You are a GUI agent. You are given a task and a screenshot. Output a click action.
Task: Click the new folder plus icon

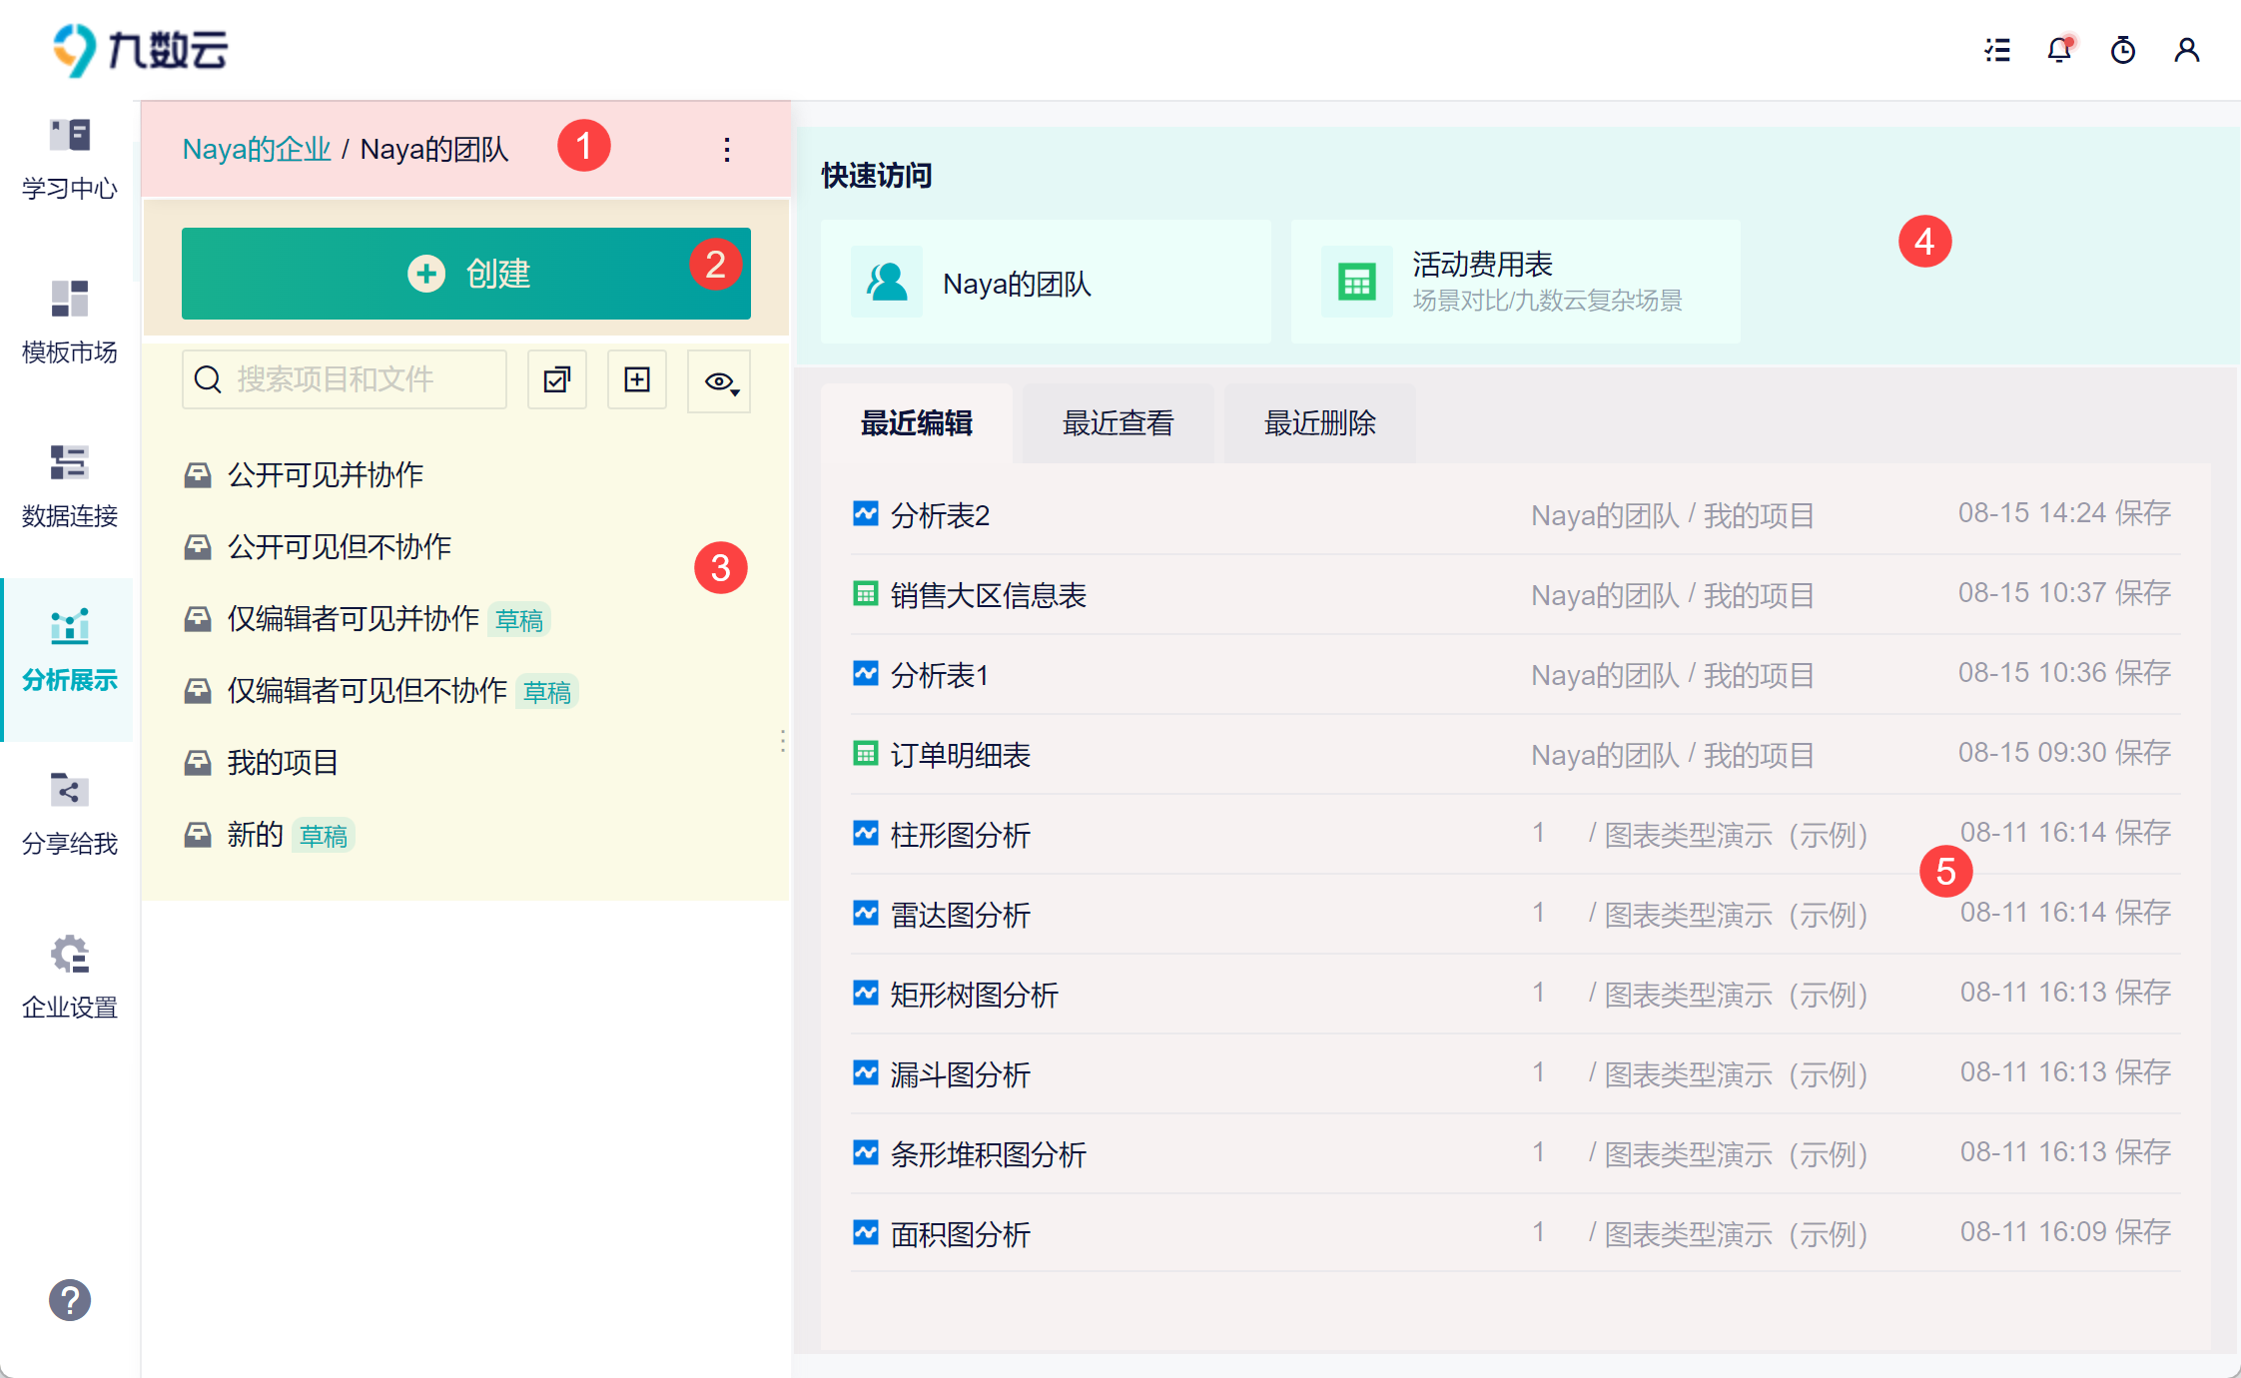(637, 379)
